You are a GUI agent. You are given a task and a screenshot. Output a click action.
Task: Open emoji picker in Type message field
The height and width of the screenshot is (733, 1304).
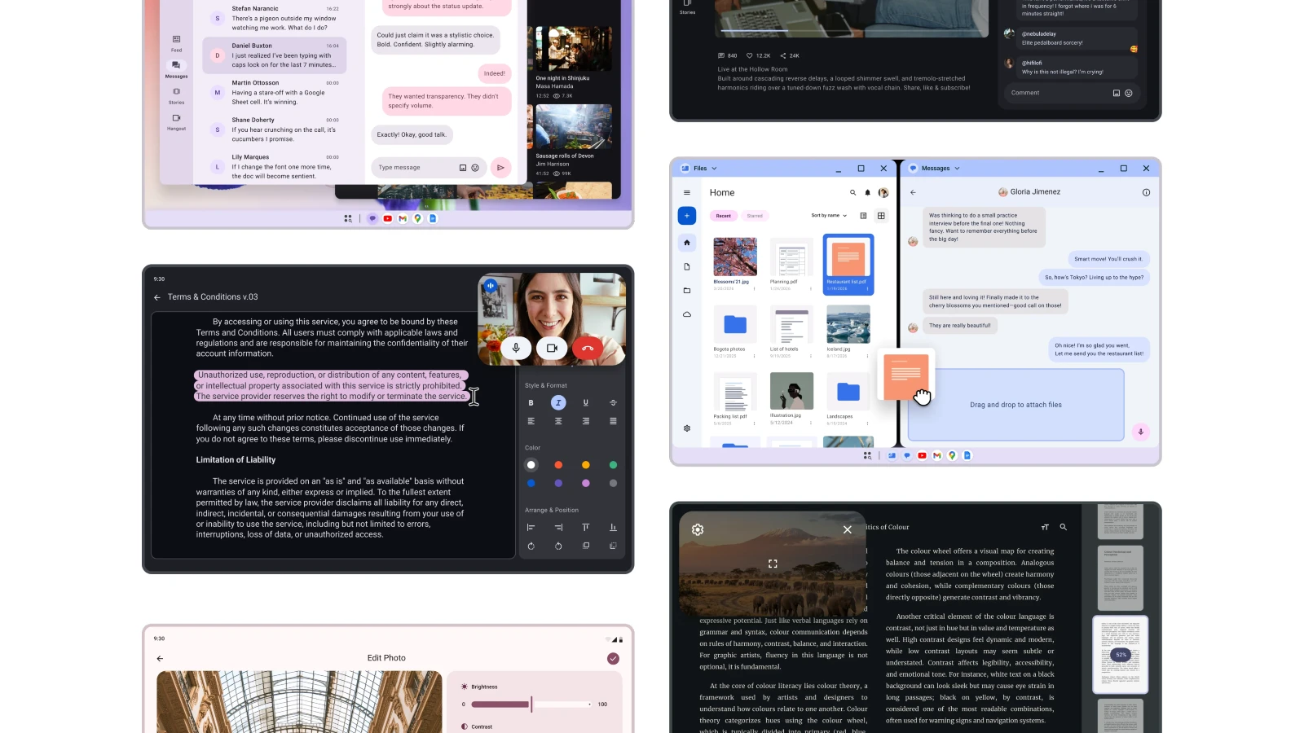pyautogui.click(x=475, y=168)
